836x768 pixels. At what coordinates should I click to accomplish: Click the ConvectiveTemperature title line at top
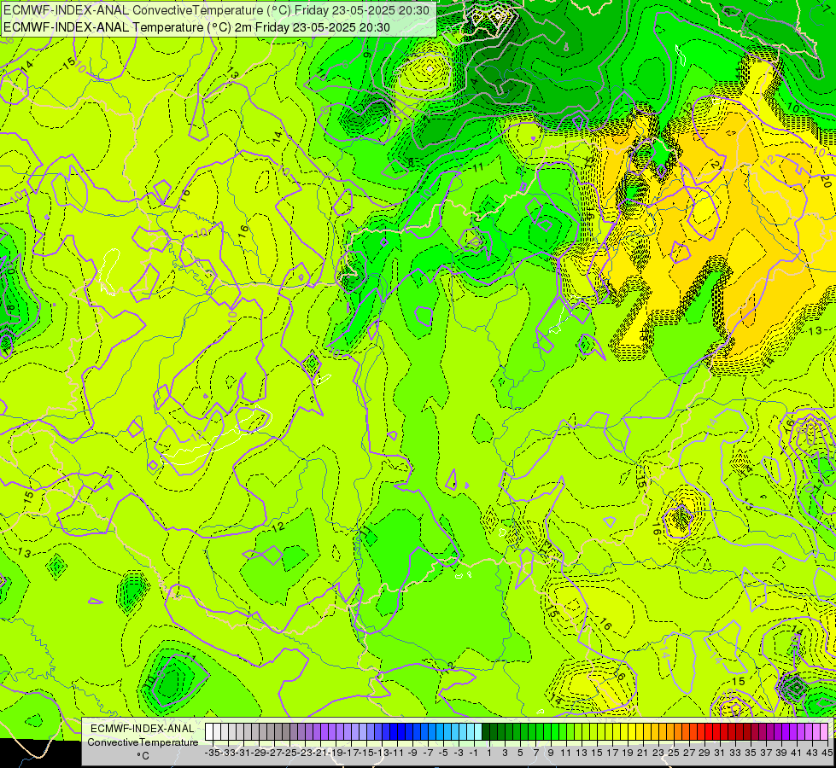click(216, 9)
